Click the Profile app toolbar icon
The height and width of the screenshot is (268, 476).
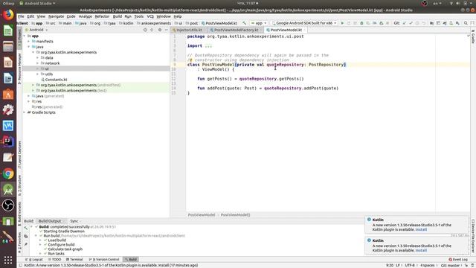point(375,23)
